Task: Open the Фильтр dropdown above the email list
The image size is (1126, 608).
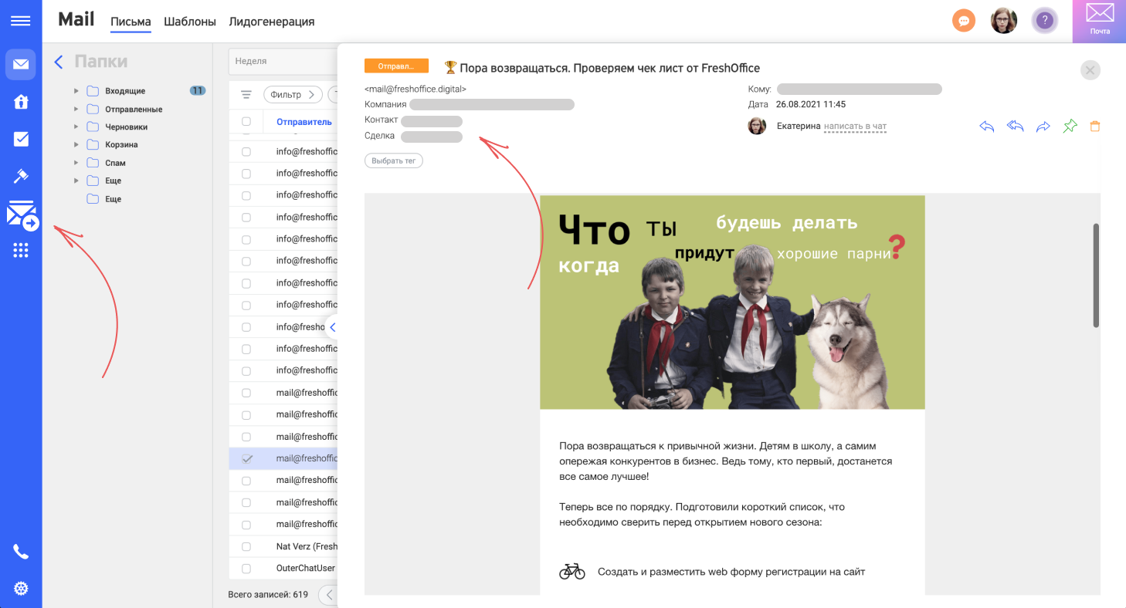Action: point(293,94)
